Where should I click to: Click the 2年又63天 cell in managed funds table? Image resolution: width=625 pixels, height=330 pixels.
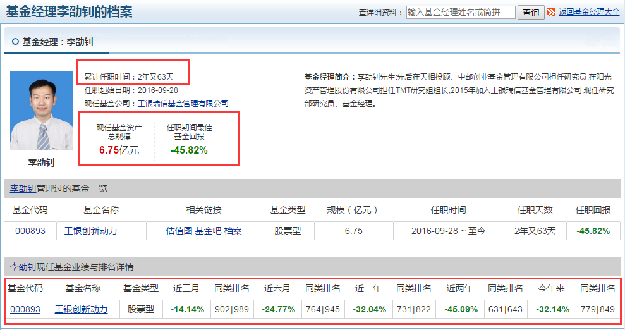click(x=535, y=231)
